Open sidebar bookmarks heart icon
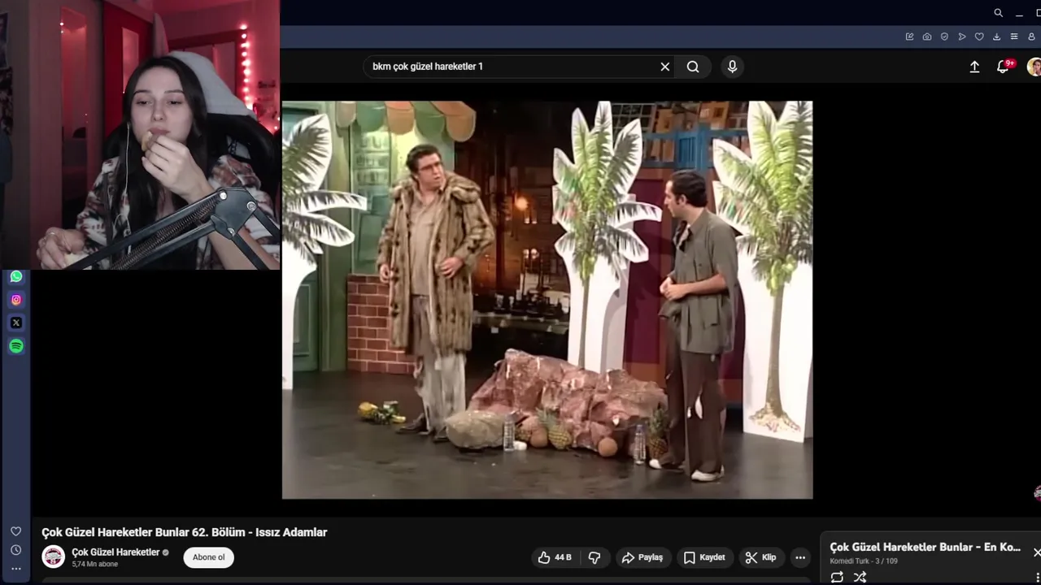 coord(15,531)
